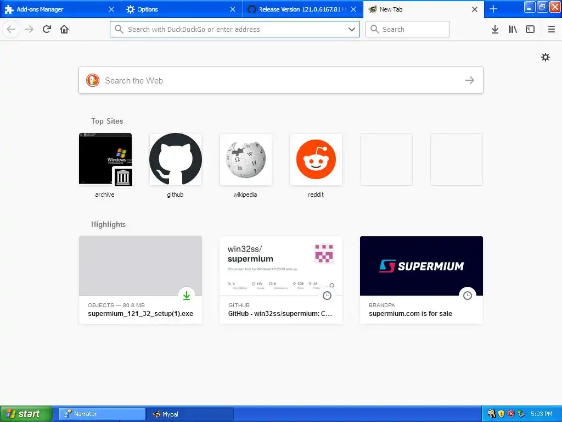562x422 pixels.
Task: Focus the address bar input
Action: pos(235,29)
